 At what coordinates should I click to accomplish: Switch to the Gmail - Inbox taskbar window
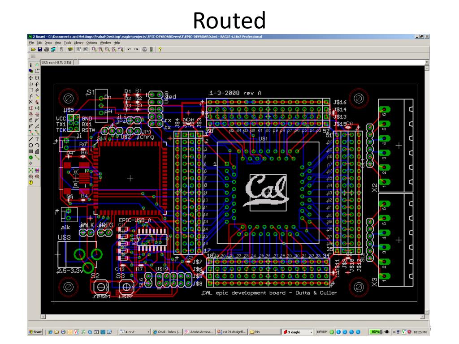pyautogui.click(x=167, y=332)
